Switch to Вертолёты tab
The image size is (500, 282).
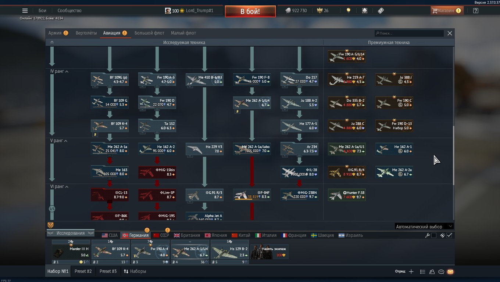(86, 33)
